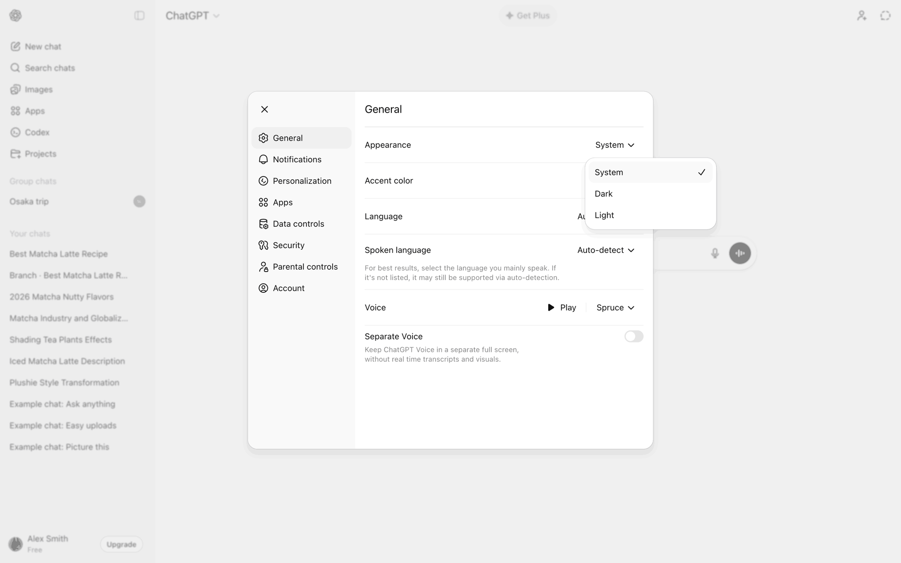Click the Parental controls person icon
This screenshot has width=901, height=563.
(x=263, y=266)
